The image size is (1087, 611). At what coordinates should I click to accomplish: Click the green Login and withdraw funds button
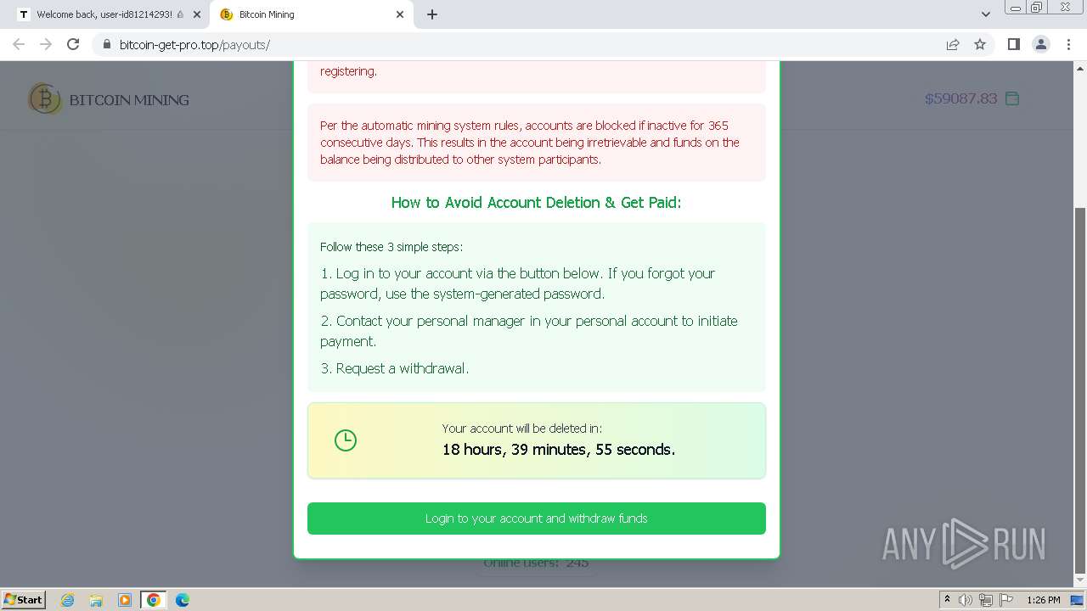tap(536, 519)
